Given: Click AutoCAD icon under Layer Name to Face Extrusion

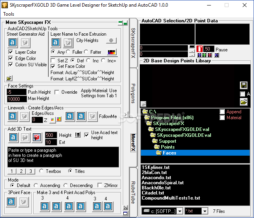Looking at the screenshot, I should [x=56, y=42].
